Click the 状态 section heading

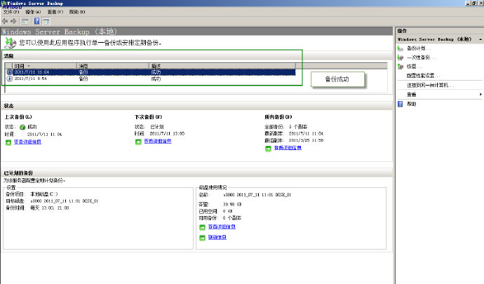(x=8, y=106)
